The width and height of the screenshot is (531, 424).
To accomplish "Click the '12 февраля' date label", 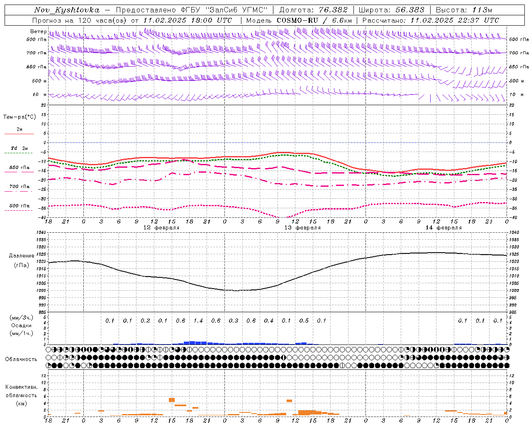I will click(161, 228).
